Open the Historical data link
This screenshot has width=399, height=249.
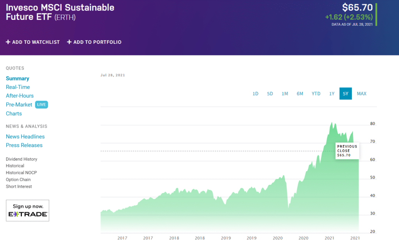click(15, 166)
